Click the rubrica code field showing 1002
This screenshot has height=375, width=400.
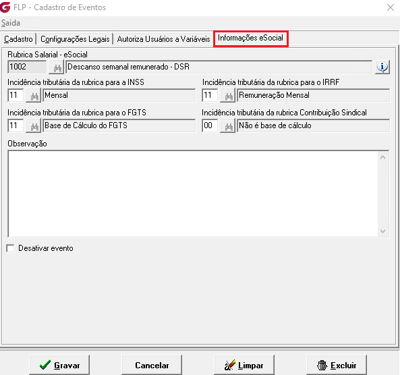(27, 67)
